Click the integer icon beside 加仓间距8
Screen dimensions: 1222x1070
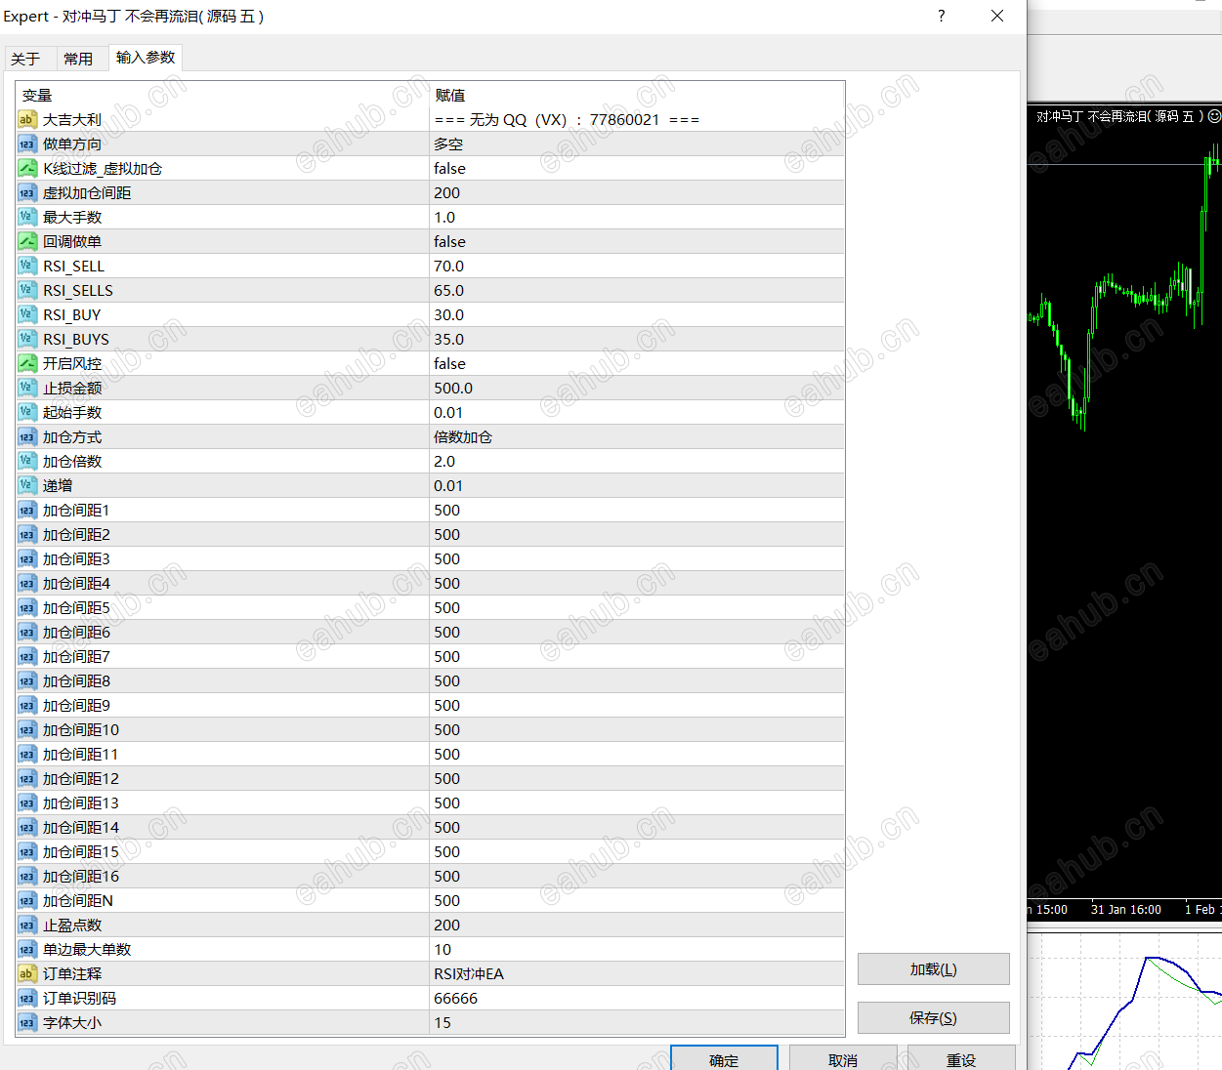coord(27,680)
